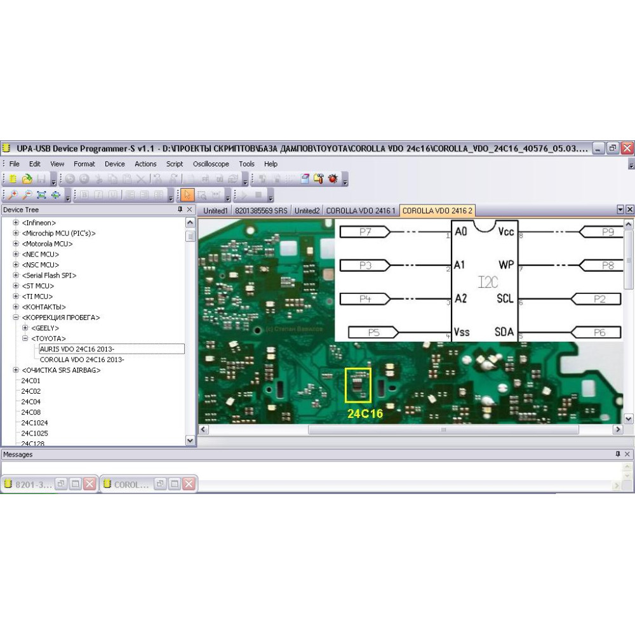Toggle auto-hide pin on Messages panel
Image resolution: width=635 pixels, height=635 pixels.
click(618, 454)
